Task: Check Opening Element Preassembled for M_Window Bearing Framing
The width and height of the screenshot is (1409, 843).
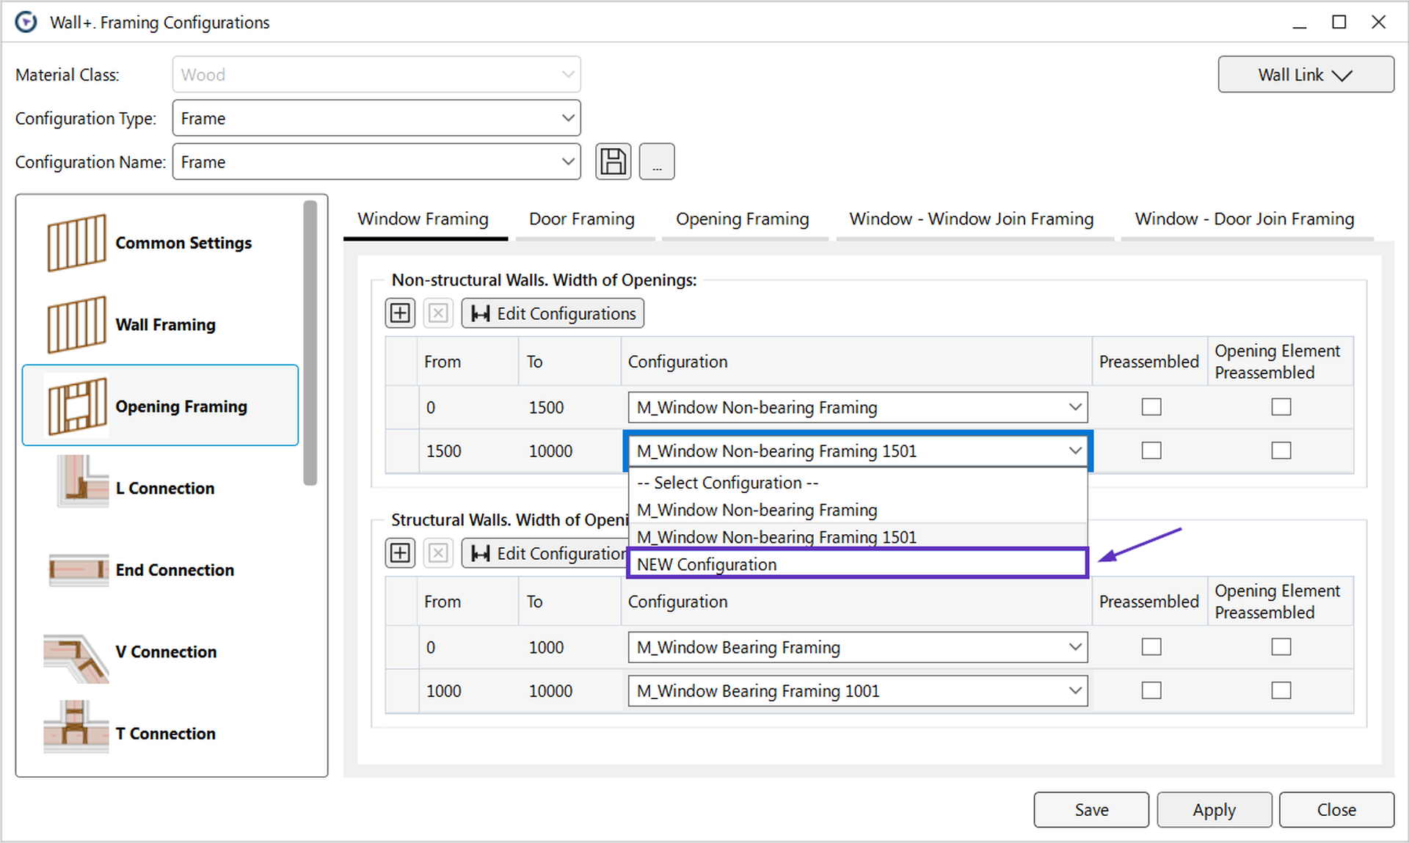Action: (1281, 646)
